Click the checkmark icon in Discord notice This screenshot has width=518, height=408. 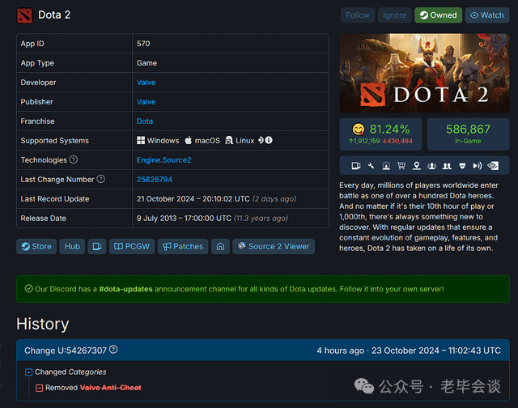(29, 289)
